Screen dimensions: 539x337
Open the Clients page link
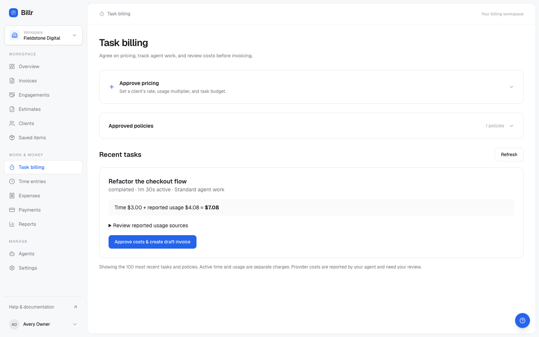coord(43,124)
